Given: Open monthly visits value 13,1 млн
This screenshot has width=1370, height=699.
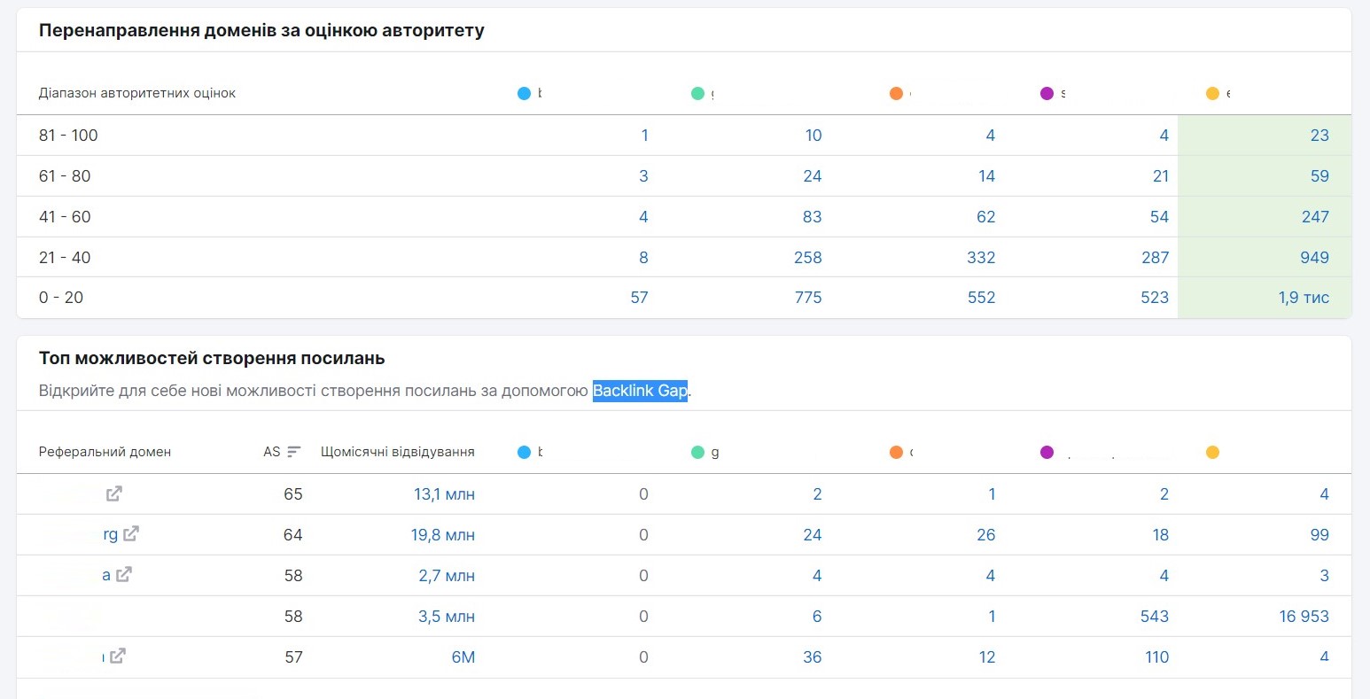Looking at the screenshot, I should [444, 494].
